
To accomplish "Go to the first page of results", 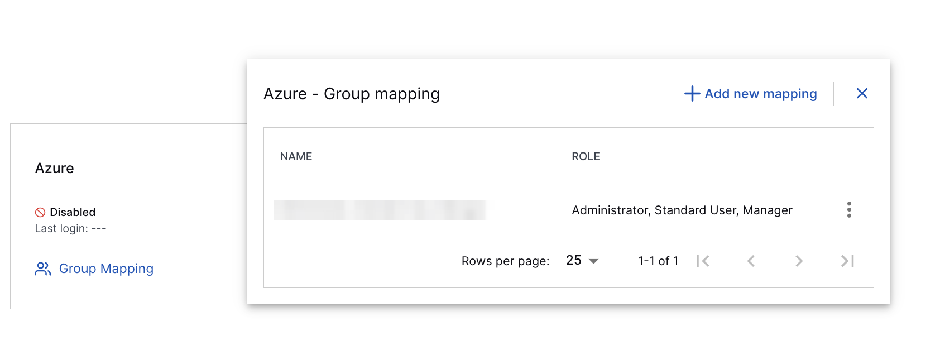I will point(703,261).
